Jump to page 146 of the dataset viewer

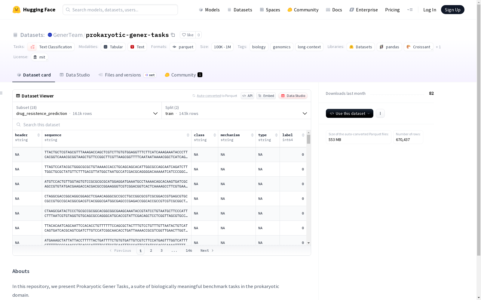(x=189, y=250)
